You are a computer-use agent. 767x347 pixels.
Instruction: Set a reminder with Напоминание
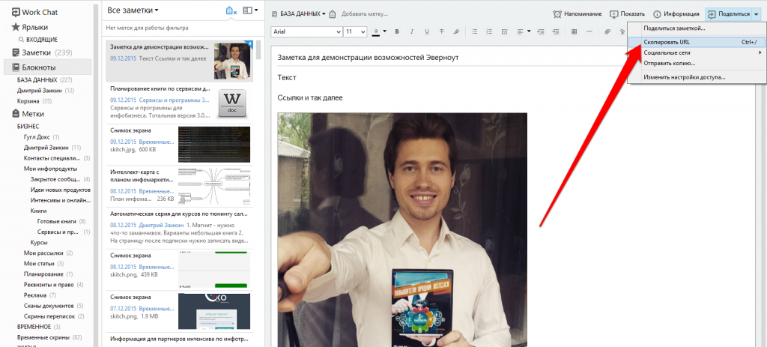tap(577, 13)
